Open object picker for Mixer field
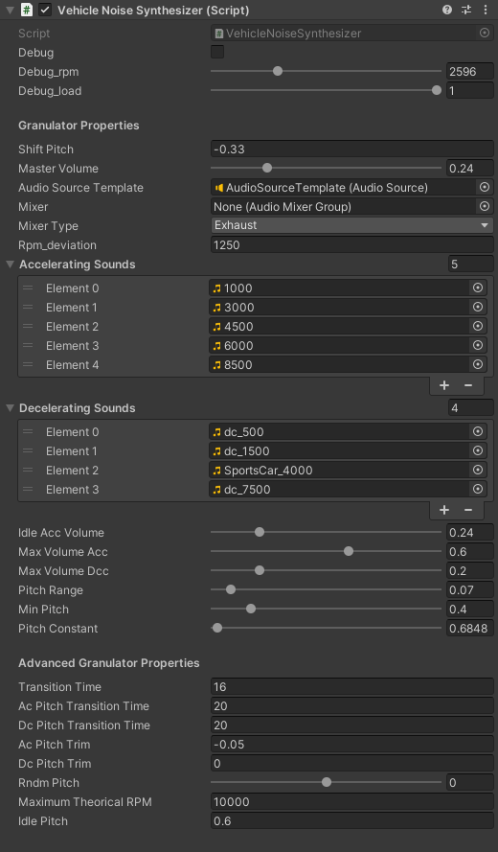 485,206
